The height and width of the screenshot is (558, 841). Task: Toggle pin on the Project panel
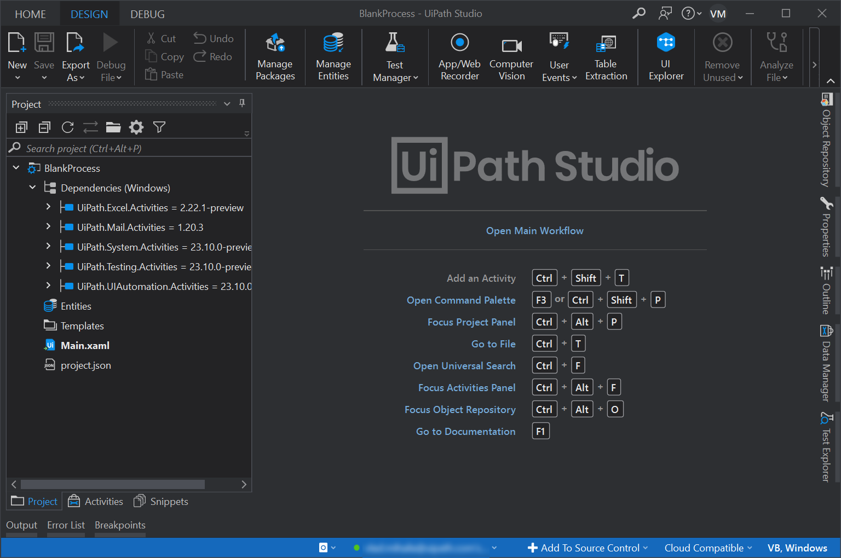[x=242, y=103]
